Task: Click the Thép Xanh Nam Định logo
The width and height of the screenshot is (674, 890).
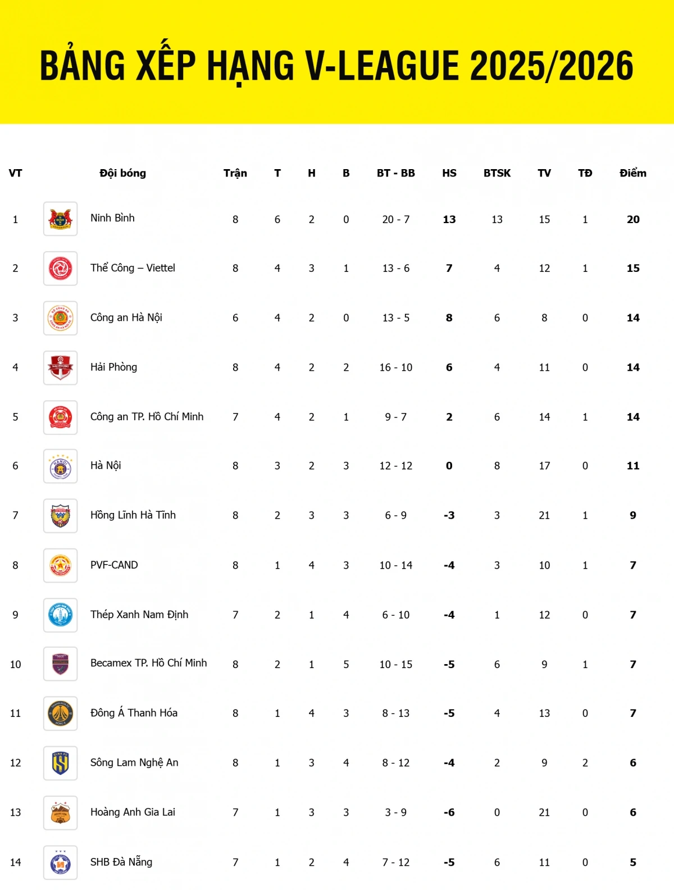Action: (60, 615)
